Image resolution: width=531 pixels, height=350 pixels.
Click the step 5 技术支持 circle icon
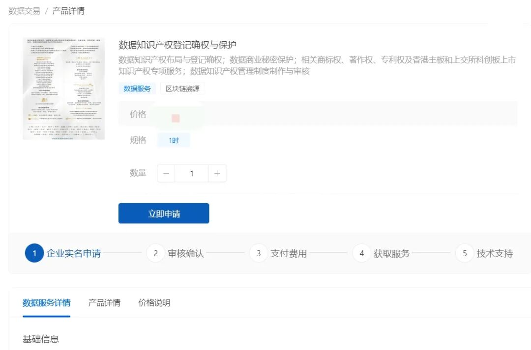point(465,253)
